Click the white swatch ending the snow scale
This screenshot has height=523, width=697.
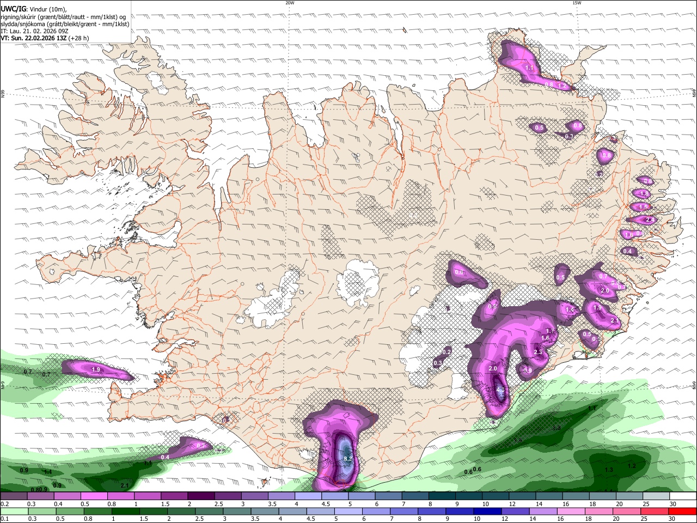682,496
